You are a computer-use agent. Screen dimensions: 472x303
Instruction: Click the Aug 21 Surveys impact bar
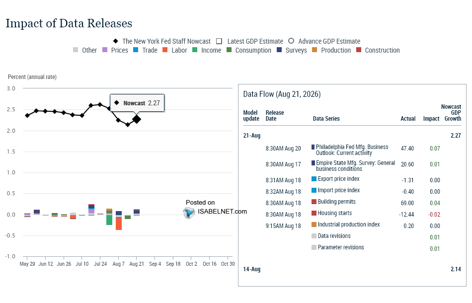[137, 212]
